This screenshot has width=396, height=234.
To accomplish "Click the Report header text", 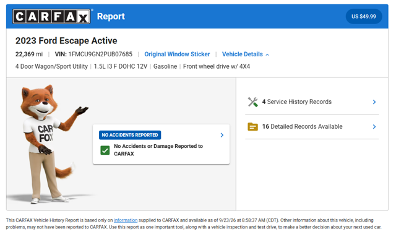I will [x=111, y=17].
